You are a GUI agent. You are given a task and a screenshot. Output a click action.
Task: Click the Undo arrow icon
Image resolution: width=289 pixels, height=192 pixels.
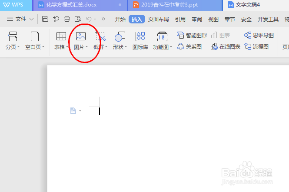coord(89,19)
